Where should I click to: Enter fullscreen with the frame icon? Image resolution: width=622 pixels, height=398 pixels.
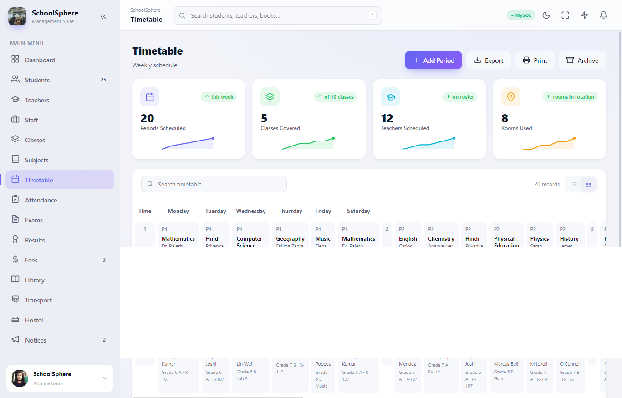click(x=565, y=15)
